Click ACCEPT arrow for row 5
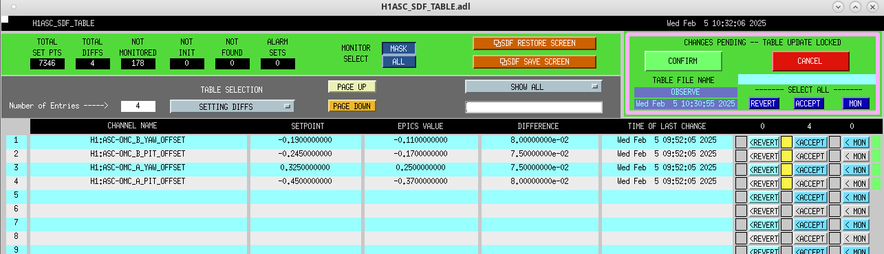The width and height of the screenshot is (884, 254). (x=810, y=197)
